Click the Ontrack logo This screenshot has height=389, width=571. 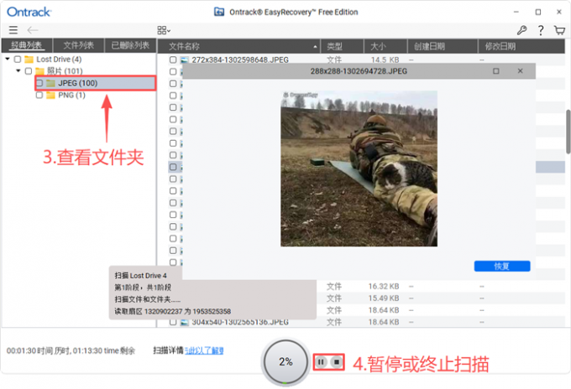coord(29,12)
